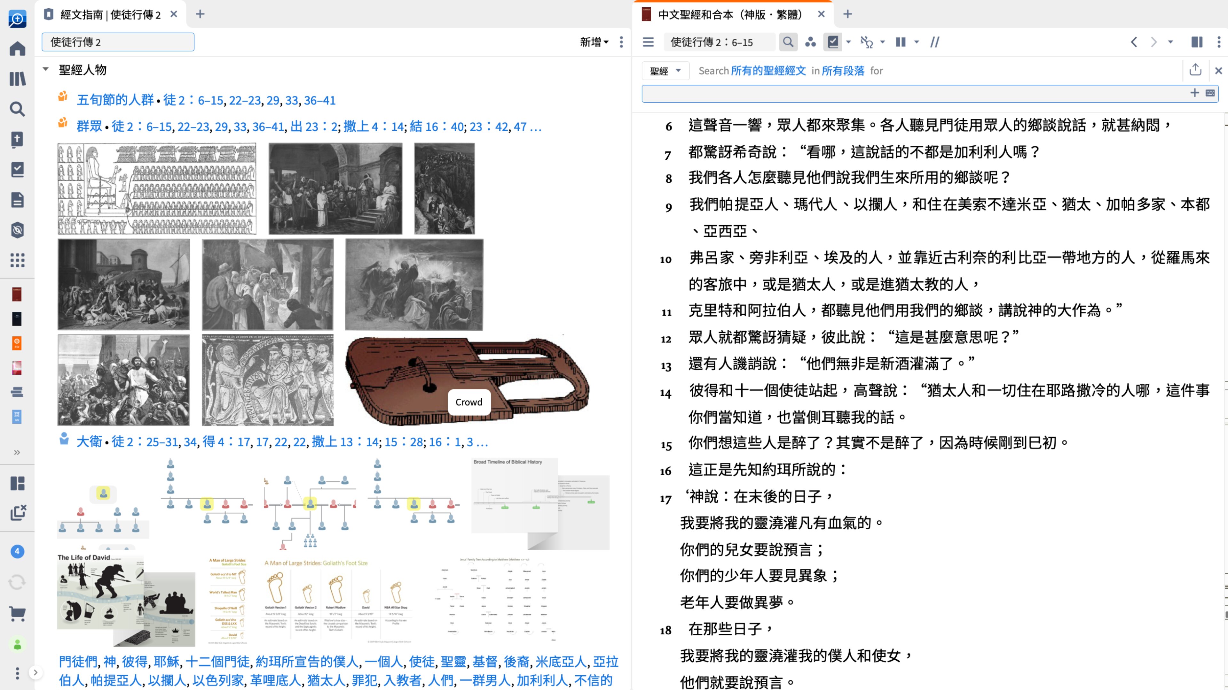Open the Factbook icon in the sidebar
The width and height of the screenshot is (1228, 690).
(x=17, y=140)
